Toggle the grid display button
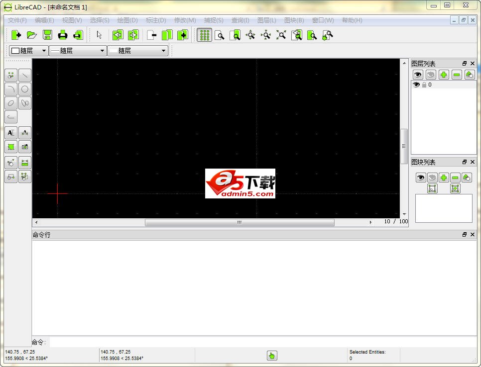This screenshot has width=481, height=367. coord(204,35)
